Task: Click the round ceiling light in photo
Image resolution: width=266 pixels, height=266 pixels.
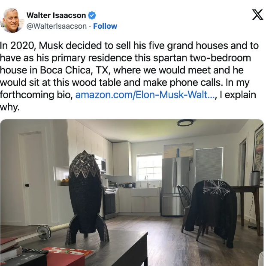Action: [185, 122]
